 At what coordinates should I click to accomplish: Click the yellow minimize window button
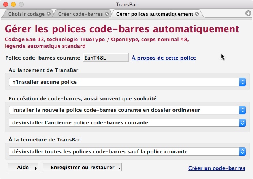coord(13,4)
